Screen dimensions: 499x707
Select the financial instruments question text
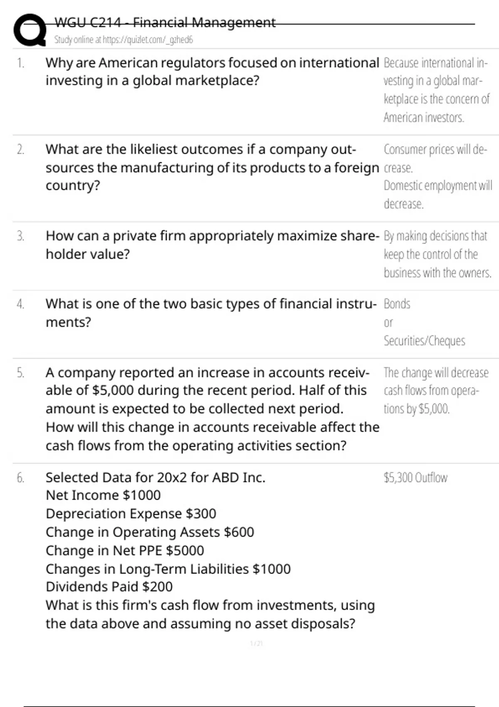point(211,313)
